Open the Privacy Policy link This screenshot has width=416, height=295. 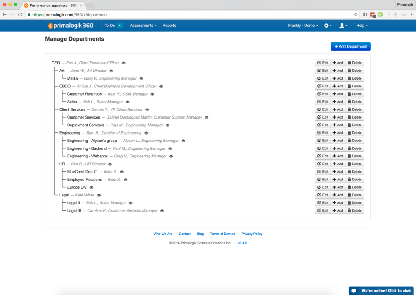(x=252, y=234)
